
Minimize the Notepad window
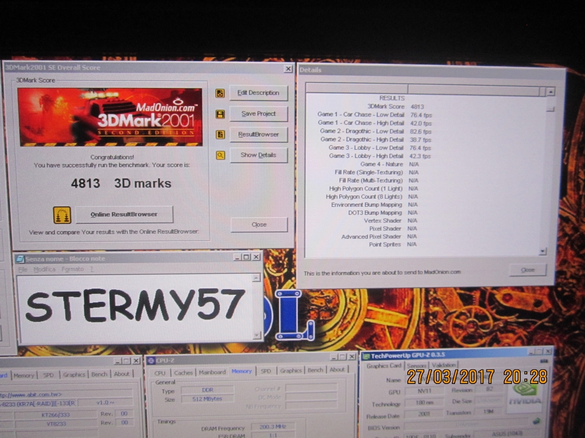tap(238, 257)
